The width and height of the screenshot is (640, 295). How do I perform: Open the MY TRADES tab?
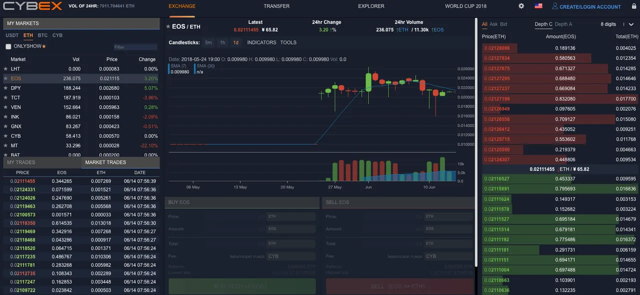click(x=42, y=162)
